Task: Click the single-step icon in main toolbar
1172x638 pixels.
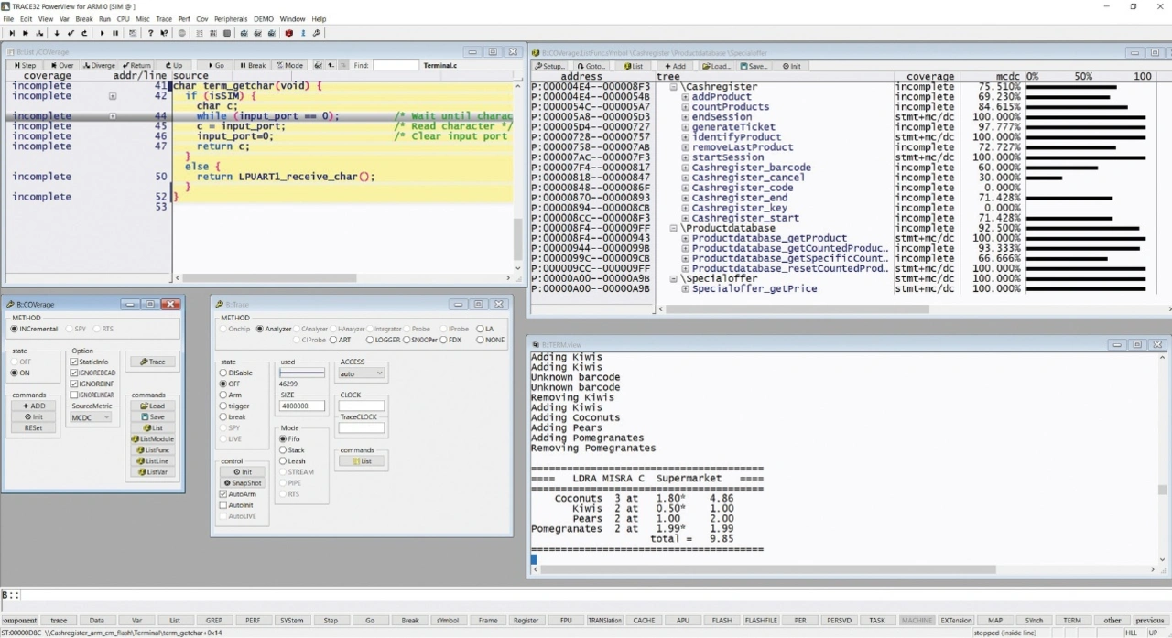Action: pos(12,34)
